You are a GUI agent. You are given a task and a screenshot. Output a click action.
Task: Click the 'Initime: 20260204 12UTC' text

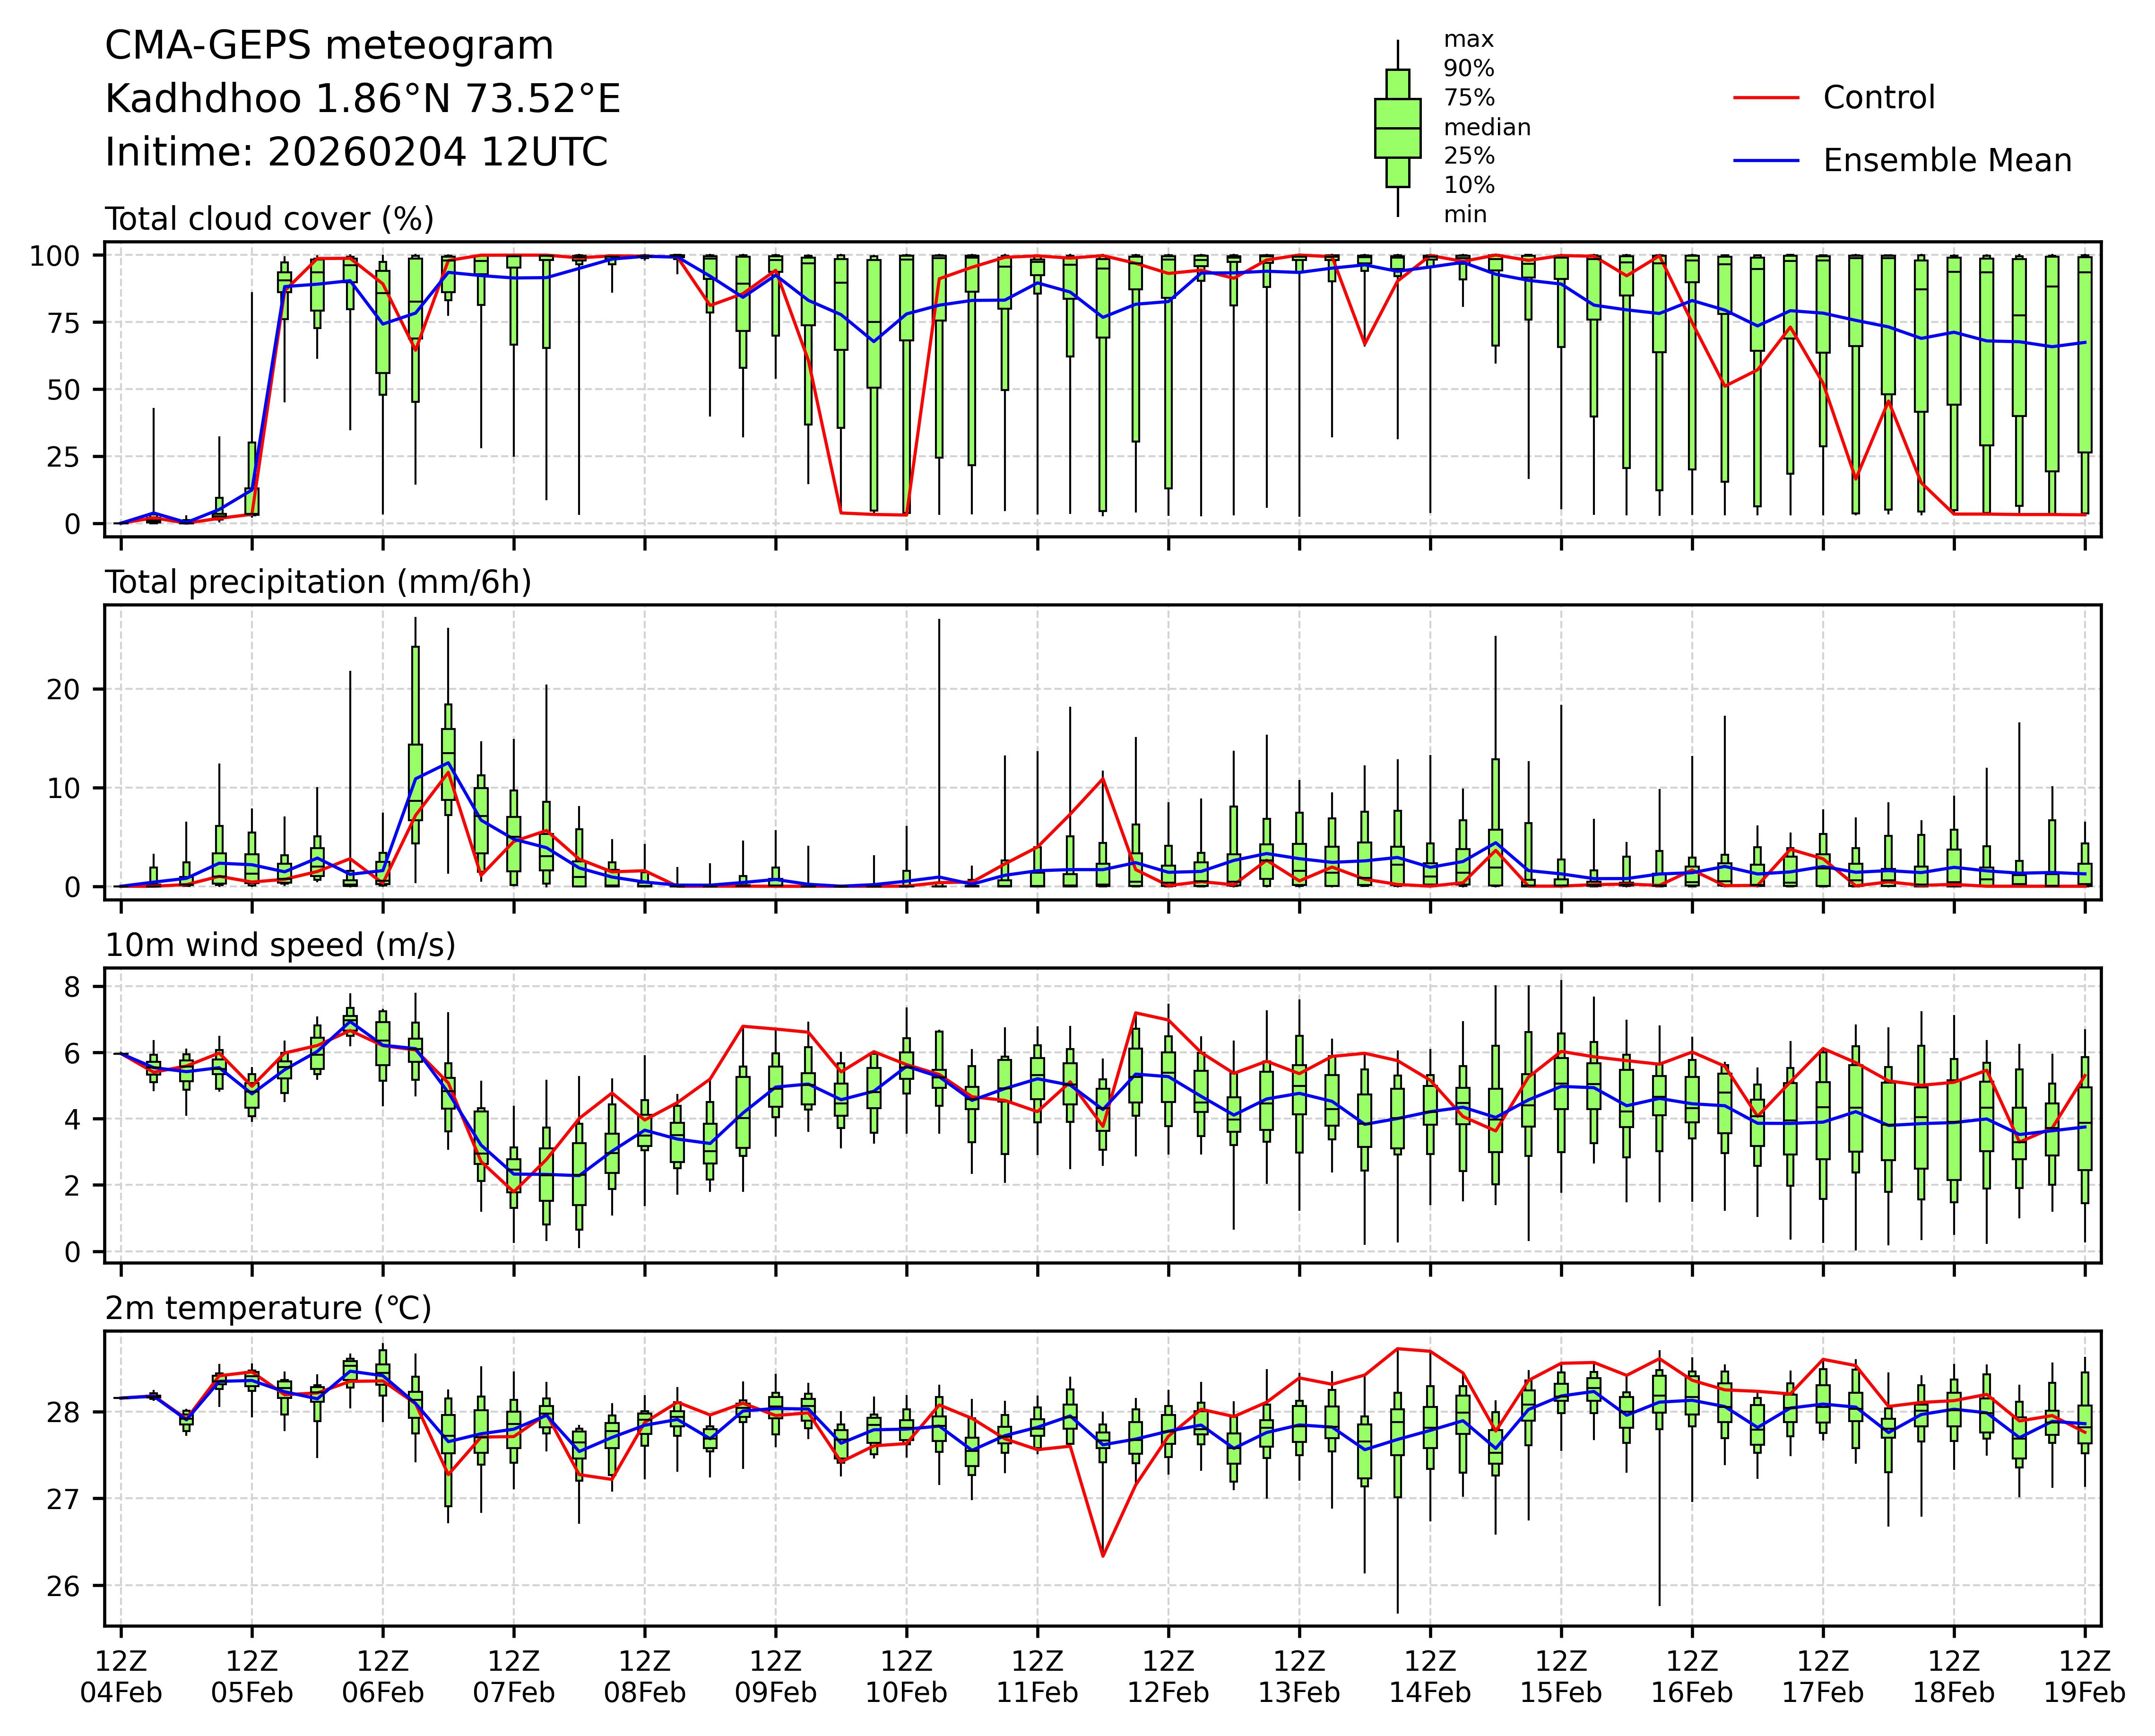click(x=356, y=152)
